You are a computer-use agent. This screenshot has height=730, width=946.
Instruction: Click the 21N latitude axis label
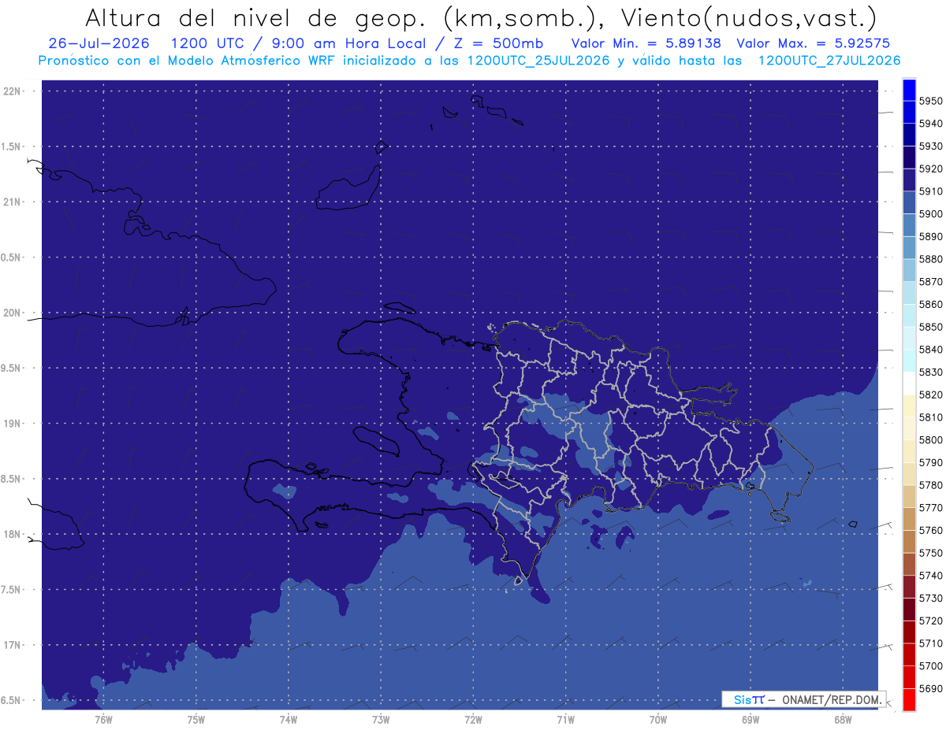(x=12, y=202)
